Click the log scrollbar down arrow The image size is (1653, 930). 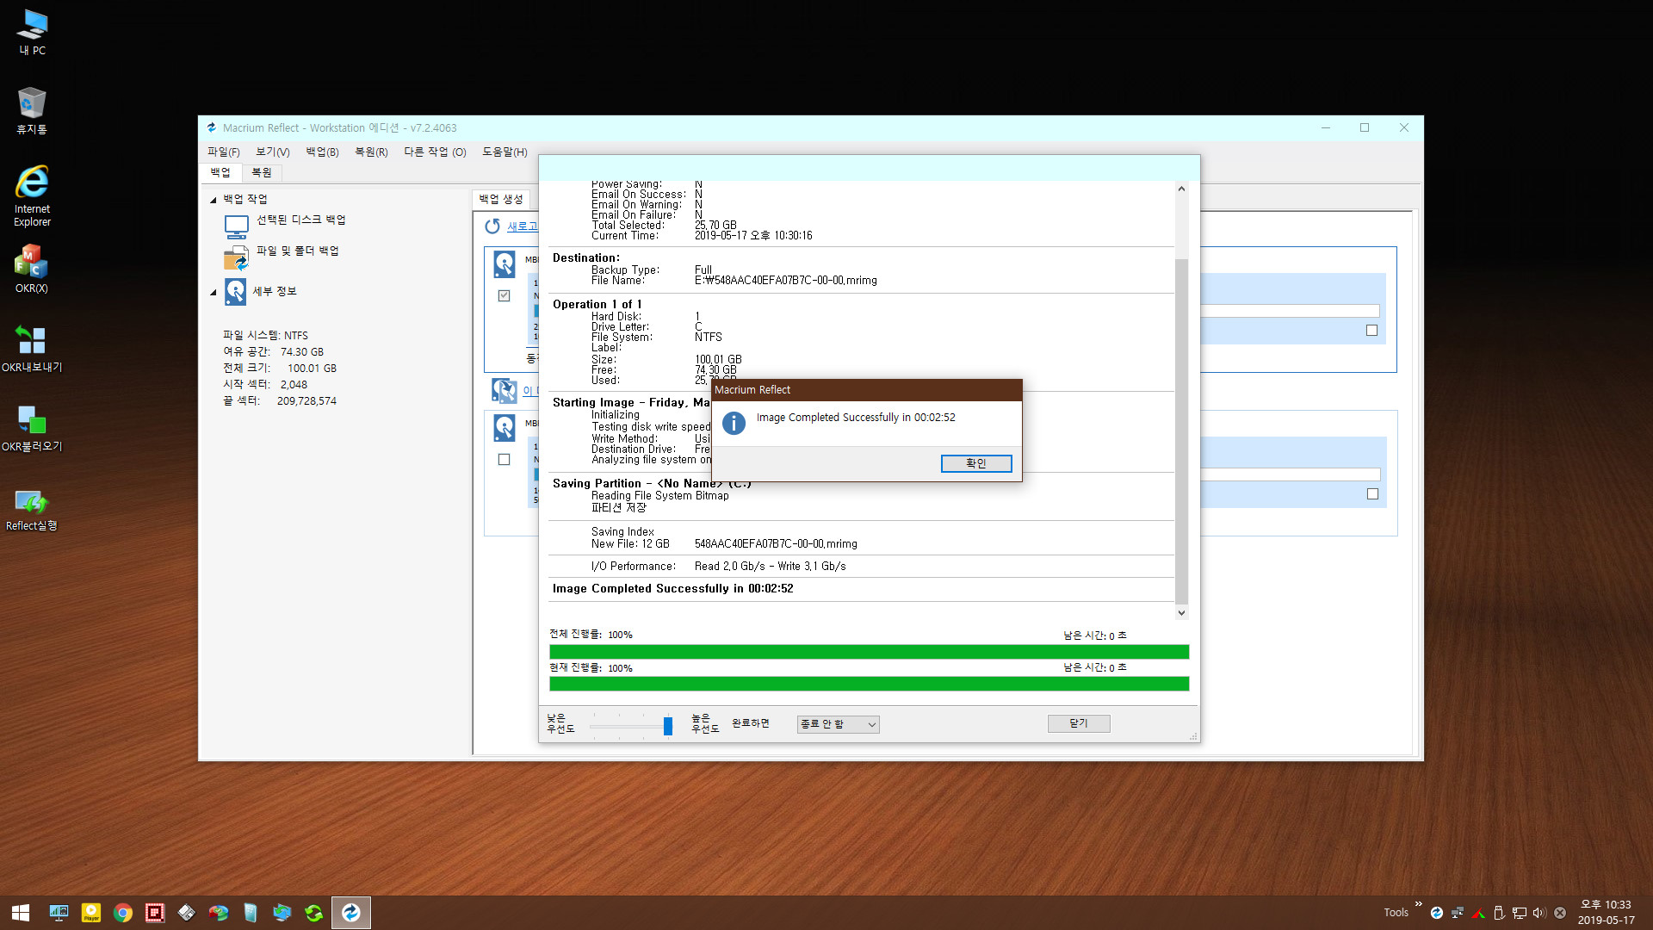[1181, 613]
